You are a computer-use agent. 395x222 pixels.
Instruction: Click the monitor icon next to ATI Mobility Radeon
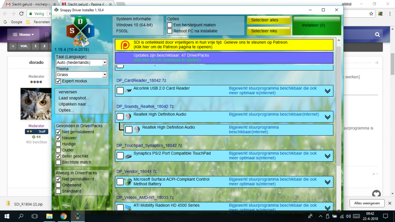128,207
